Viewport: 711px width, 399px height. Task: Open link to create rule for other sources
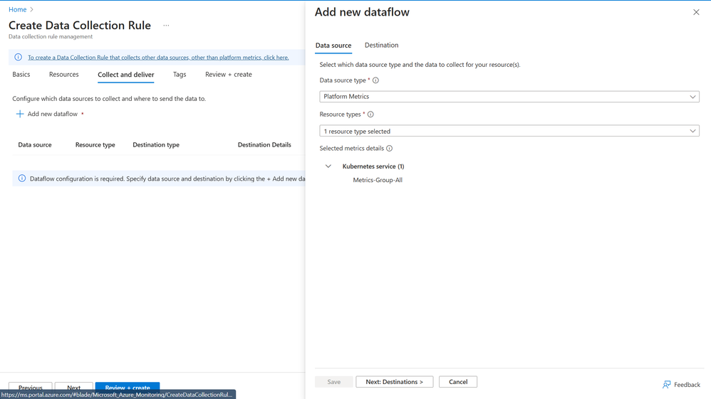point(158,58)
